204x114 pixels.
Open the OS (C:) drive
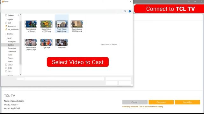[x=10, y=65]
